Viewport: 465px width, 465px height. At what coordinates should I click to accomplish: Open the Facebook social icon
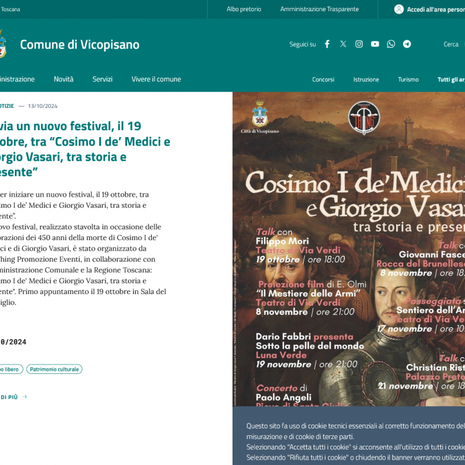tap(327, 44)
